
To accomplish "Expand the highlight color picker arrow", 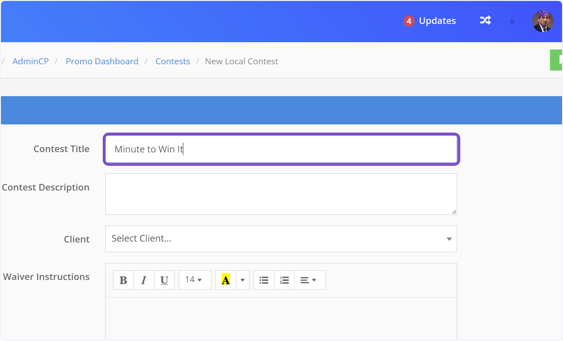I will 243,280.
